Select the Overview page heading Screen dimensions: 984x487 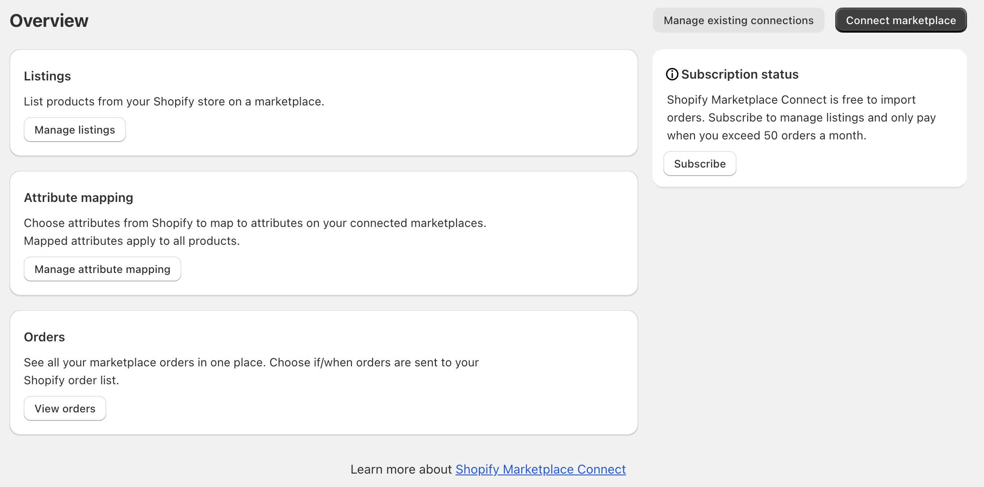(x=49, y=21)
